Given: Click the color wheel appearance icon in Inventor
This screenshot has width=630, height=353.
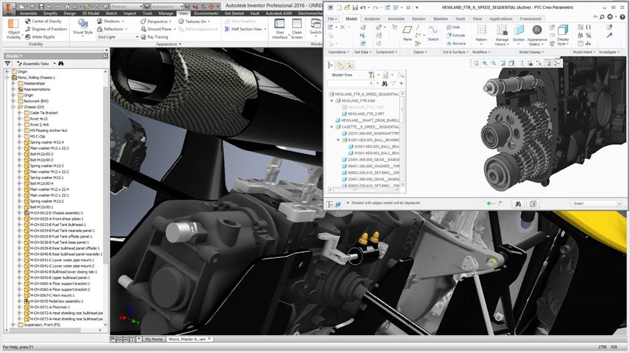Looking at the screenshot, I should coord(147,6).
